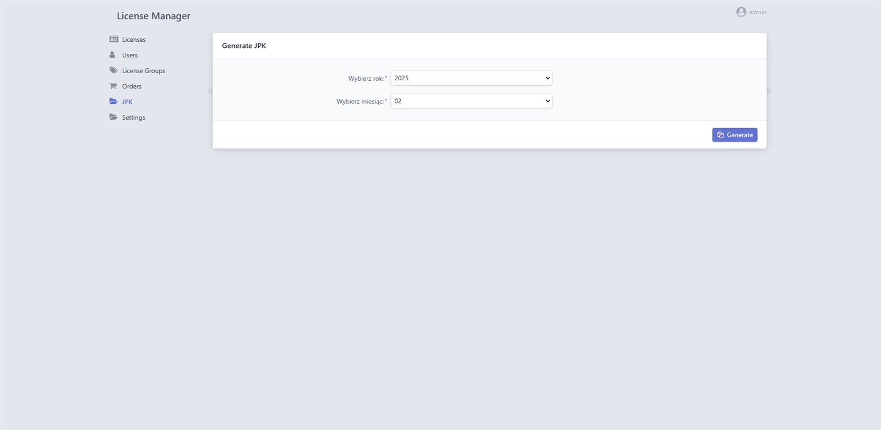This screenshot has width=881, height=430.
Task: Click the admin username text
Action: click(758, 12)
